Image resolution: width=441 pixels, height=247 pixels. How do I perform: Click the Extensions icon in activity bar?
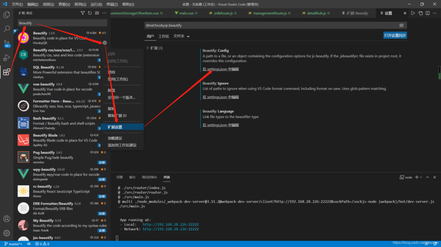(6, 72)
